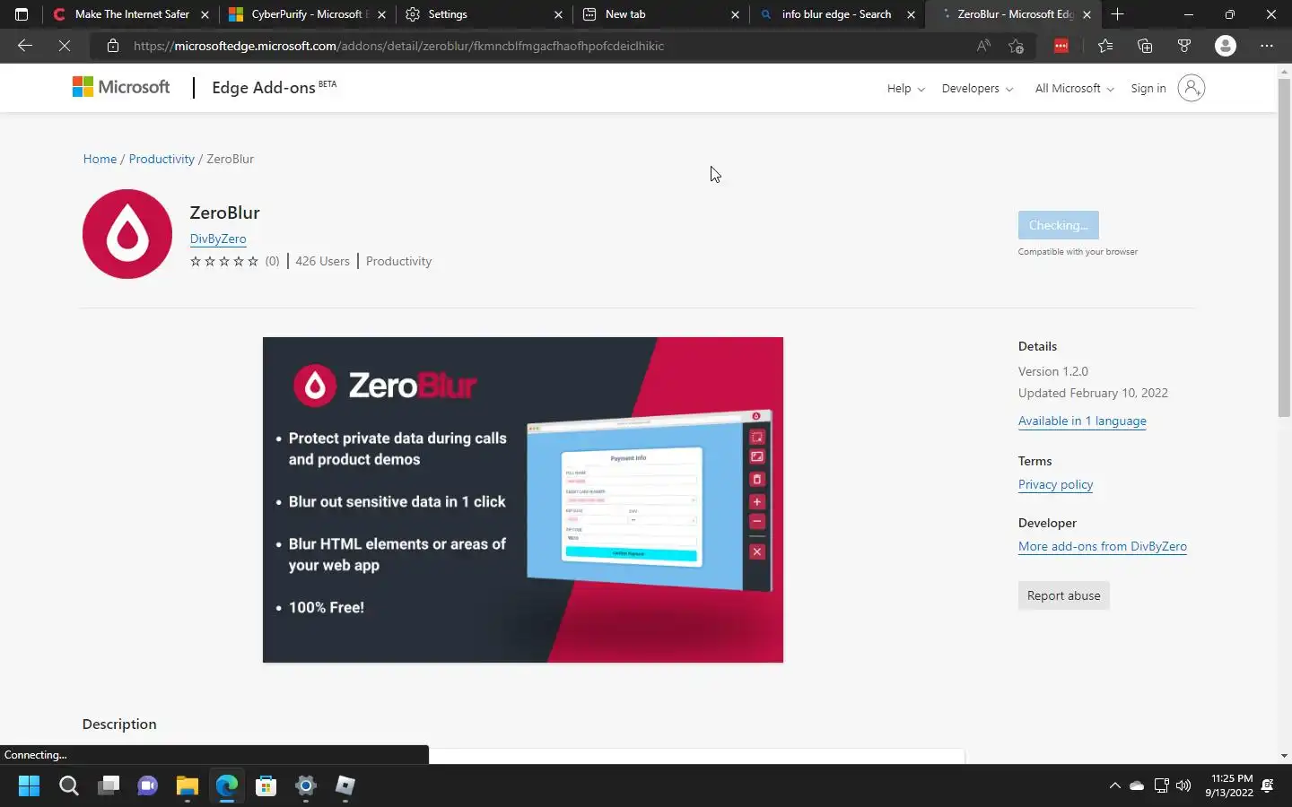Open the notification center icon
This screenshot has height=807, width=1292.
tap(1268, 785)
